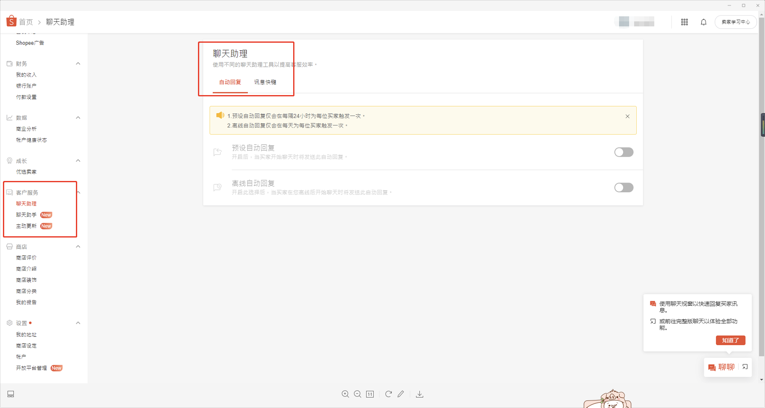Open 商店评价 in the sidebar
Screen dimensions: 765x408
26,258
